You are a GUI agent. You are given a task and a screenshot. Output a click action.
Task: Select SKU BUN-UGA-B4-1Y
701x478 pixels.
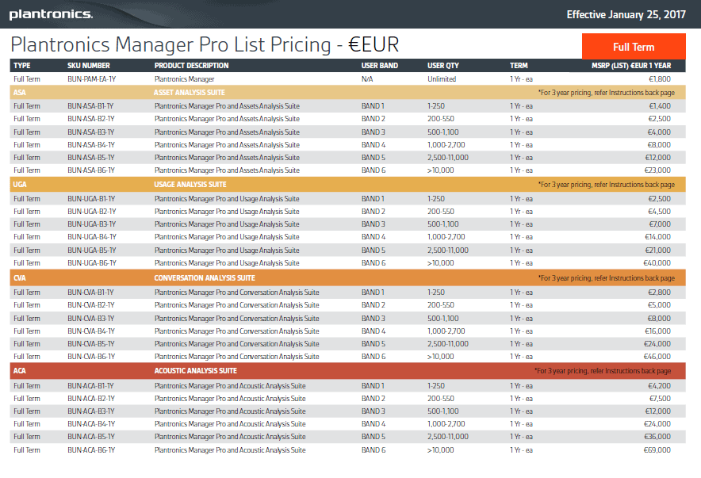(x=92, y=237)
